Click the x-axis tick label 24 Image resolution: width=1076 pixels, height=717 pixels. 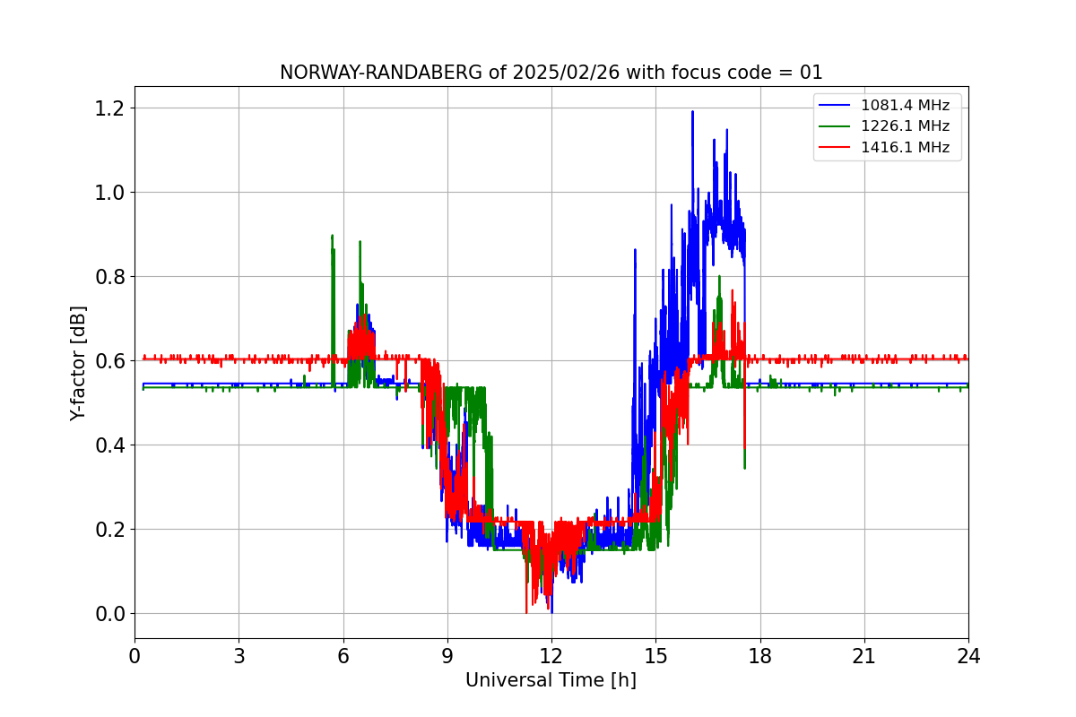coord(968,656)
